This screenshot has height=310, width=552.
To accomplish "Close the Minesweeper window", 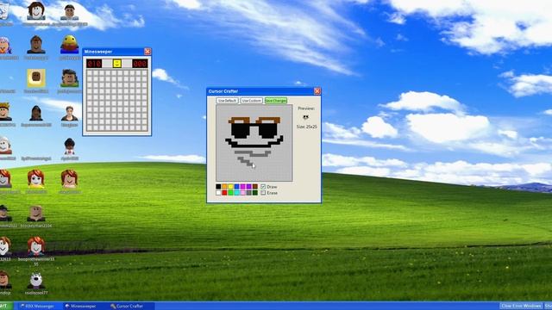I will [x=147, y=52].
